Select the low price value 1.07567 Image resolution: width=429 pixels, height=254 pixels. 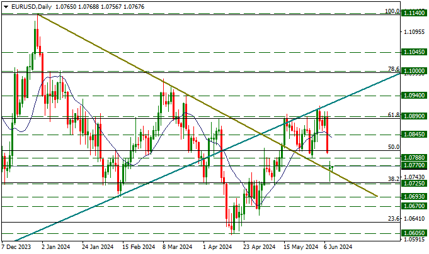pos(112,7)
